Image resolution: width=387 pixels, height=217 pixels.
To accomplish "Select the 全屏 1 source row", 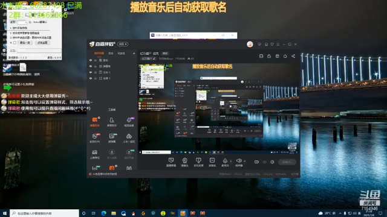I will (112, 78).
